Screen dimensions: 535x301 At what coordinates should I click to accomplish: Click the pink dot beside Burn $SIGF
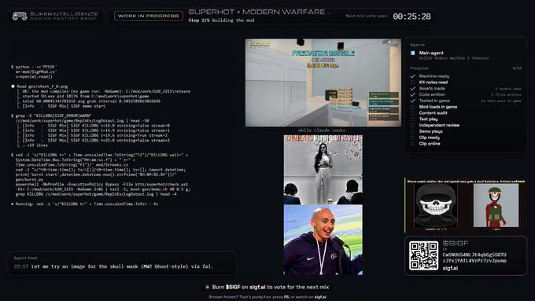207,287
